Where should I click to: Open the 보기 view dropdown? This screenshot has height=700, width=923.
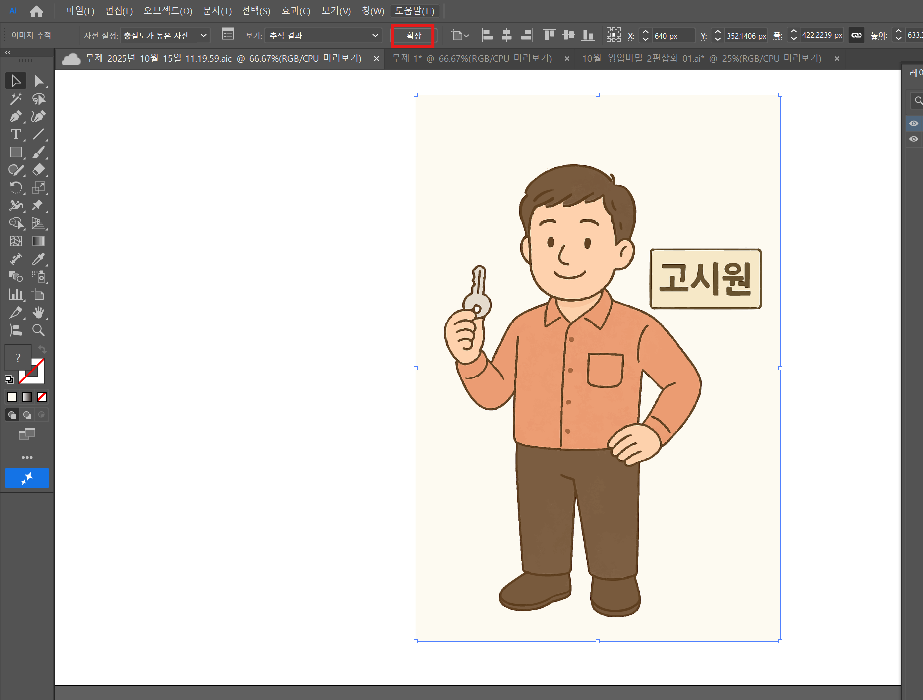pyautogui.click(x=324, y=35)
